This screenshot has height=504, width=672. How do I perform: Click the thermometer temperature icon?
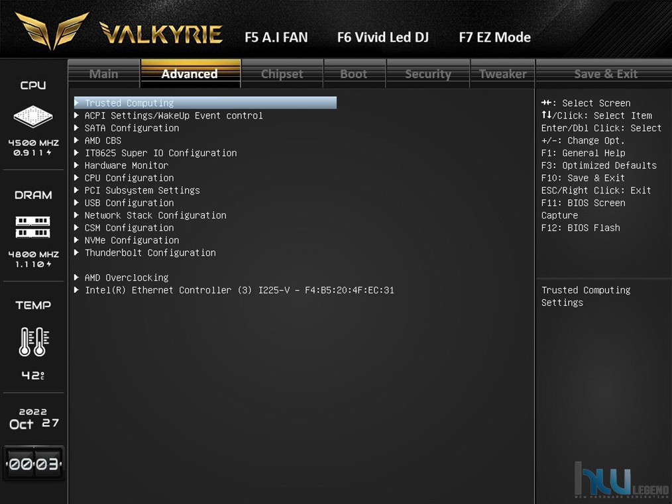point(34,341)
